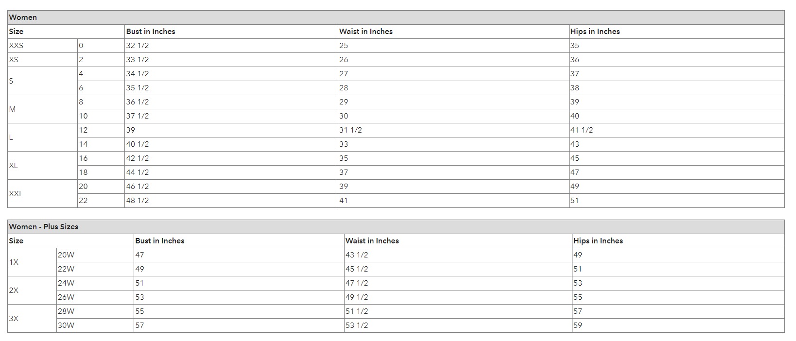
Task: Click bust value 32 1/2
Action: click(x=138, y=46)
